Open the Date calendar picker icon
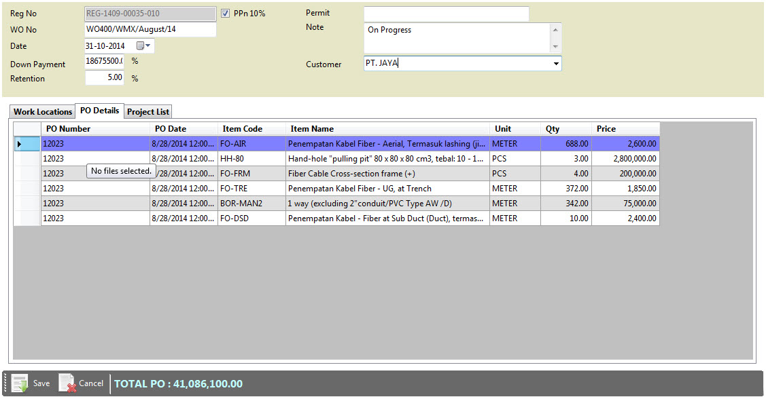The width and height of the screenshot is (766, 399). tap(143, 46)
